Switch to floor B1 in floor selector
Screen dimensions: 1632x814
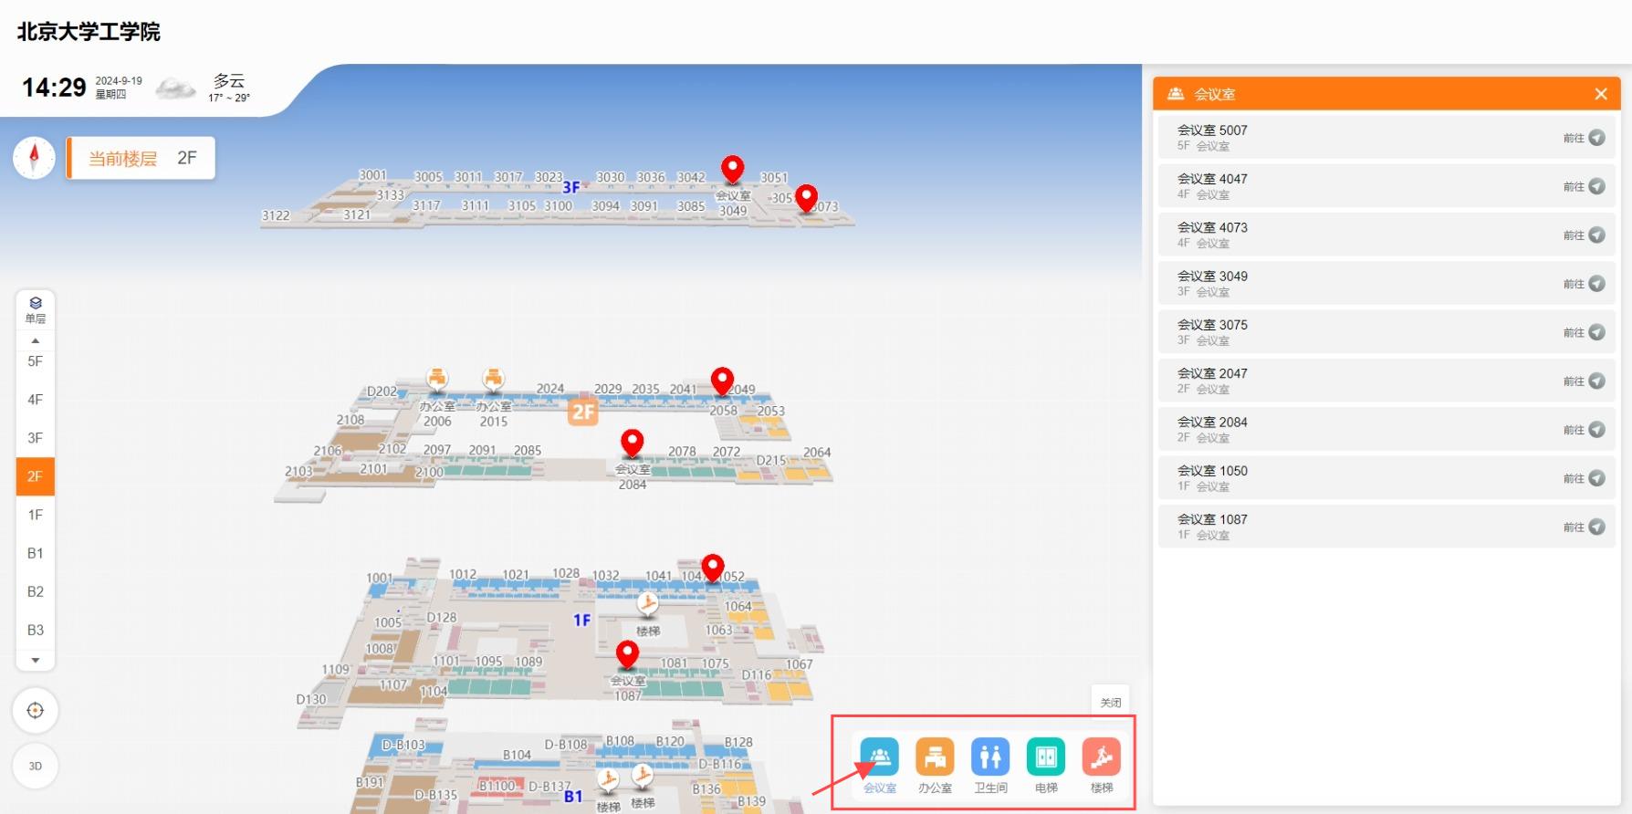(36, 553)
